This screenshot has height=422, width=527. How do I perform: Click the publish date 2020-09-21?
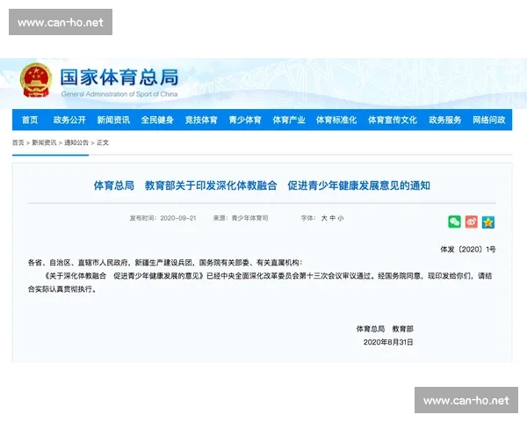(178, 218)
